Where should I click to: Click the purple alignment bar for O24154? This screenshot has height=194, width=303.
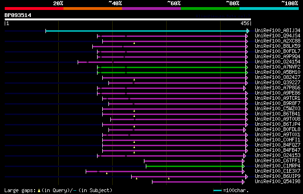[162, 62]
